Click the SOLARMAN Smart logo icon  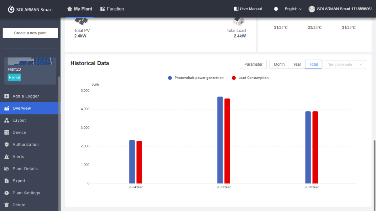[x=11, y=9]
